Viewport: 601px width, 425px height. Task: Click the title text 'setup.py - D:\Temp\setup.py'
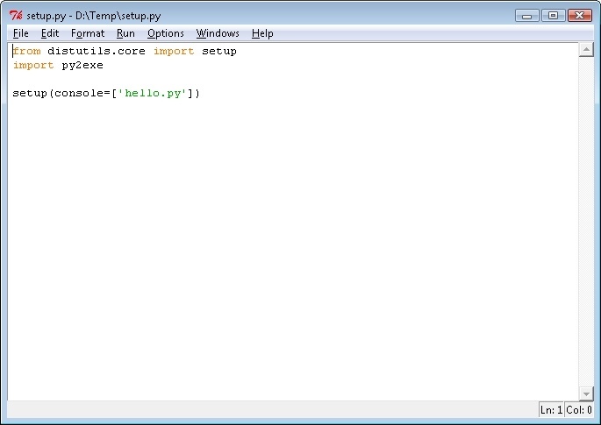pyautogui.click(x=94, y=16)
